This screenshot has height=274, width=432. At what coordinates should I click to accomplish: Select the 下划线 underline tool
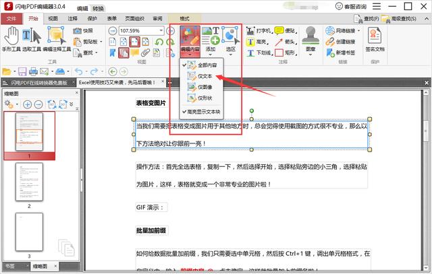pyautogui.click(x=259, y=53)
